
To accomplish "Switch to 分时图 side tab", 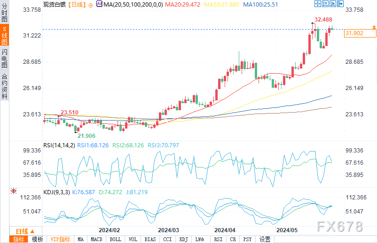I will (4, 12).
